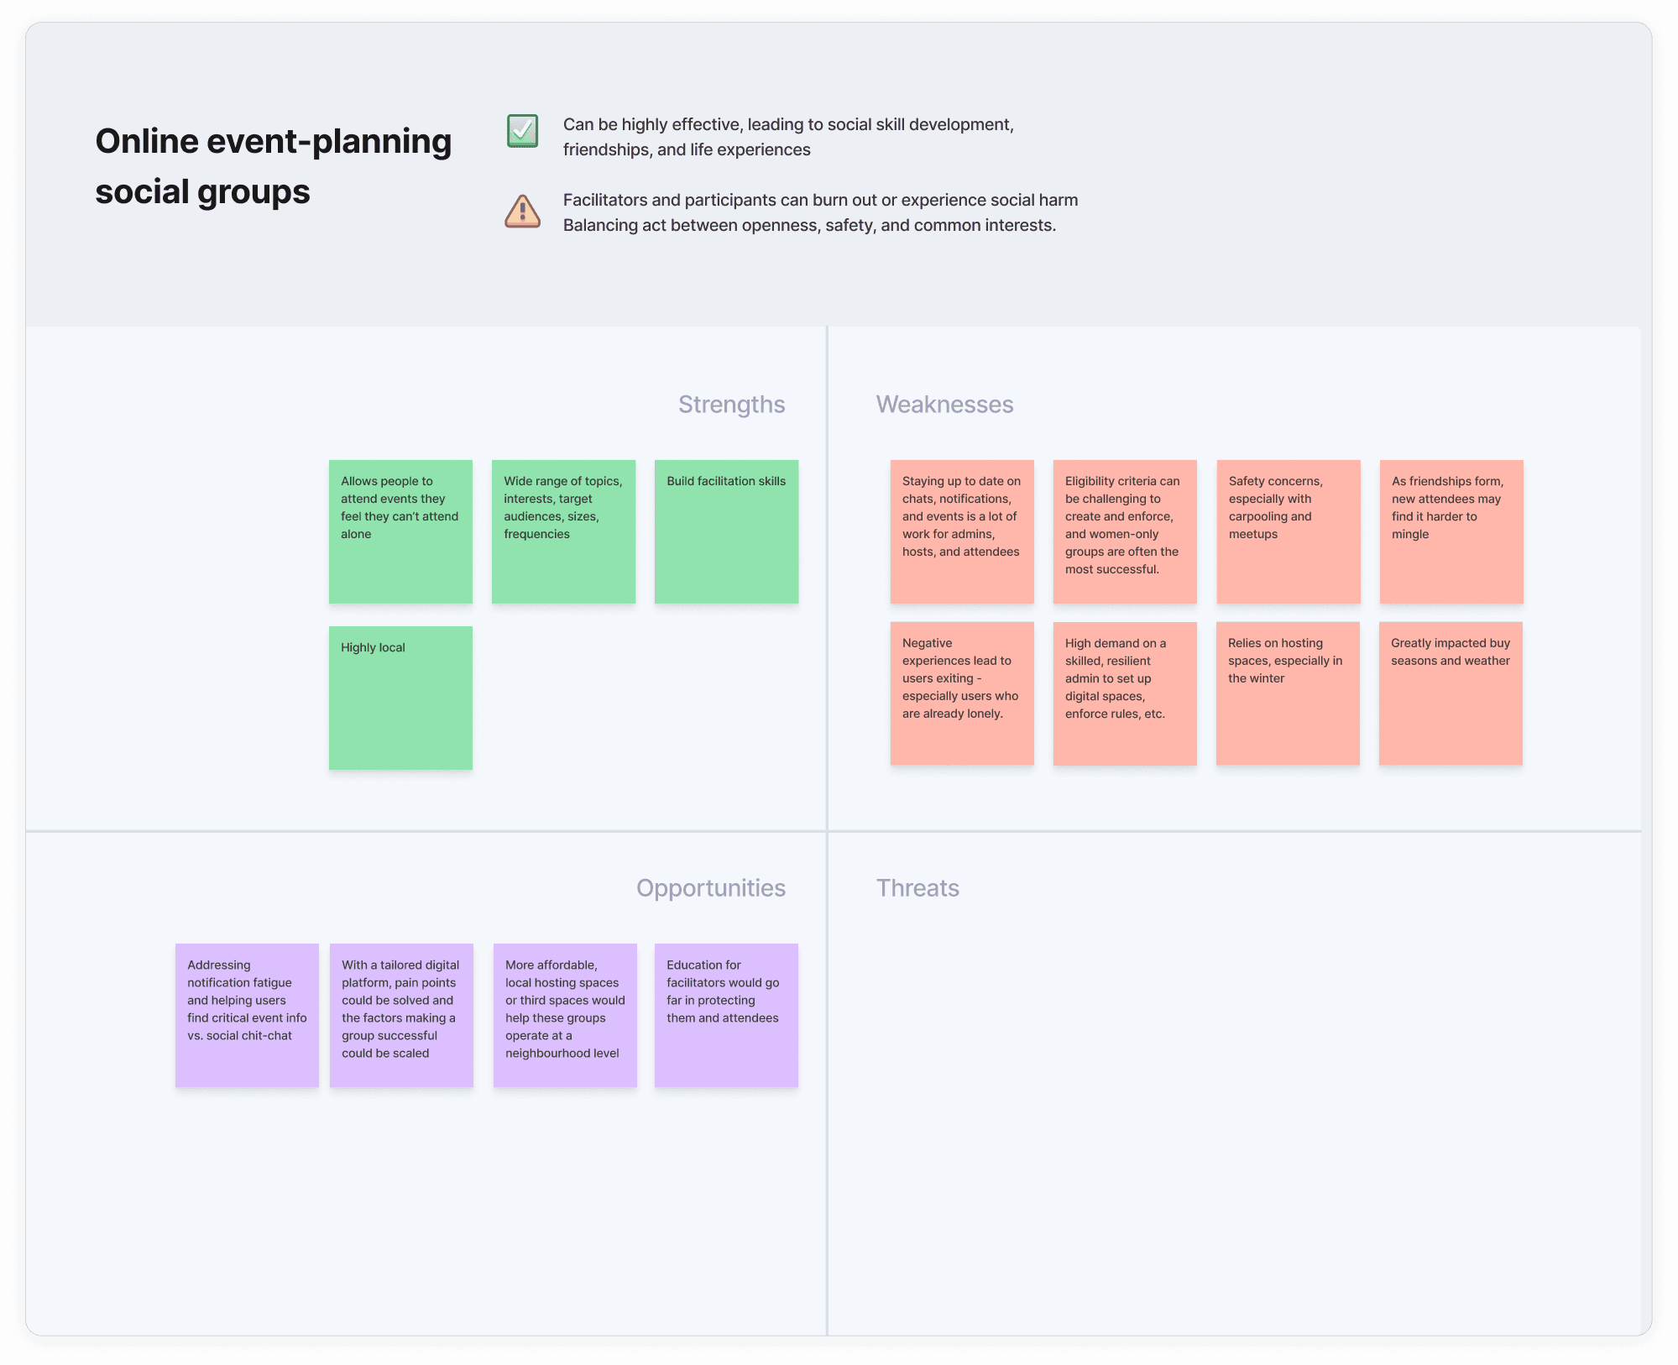Select the 'Eligibility criteria' weakness note
This screenshot has height=1365, width=1678.
coord(1125,531)
